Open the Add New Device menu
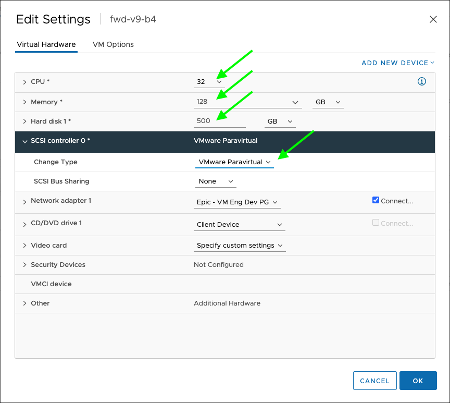This screenshot has width=450, height=403. (x=398, y=63)
